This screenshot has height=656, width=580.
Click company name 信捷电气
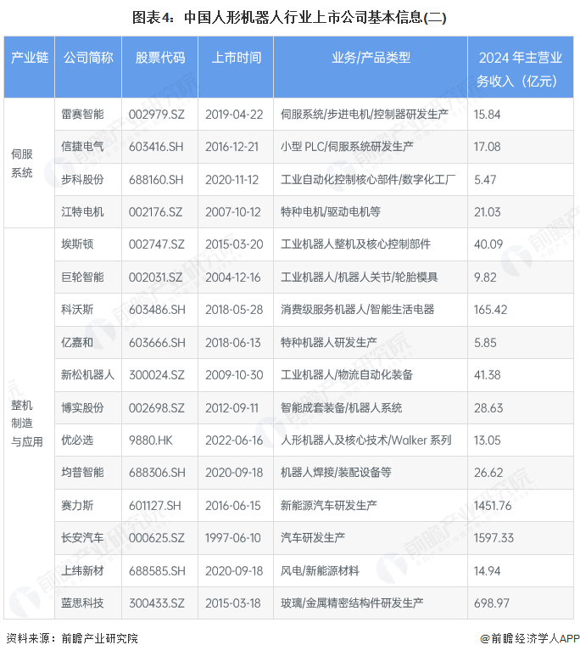click(82, 147)
